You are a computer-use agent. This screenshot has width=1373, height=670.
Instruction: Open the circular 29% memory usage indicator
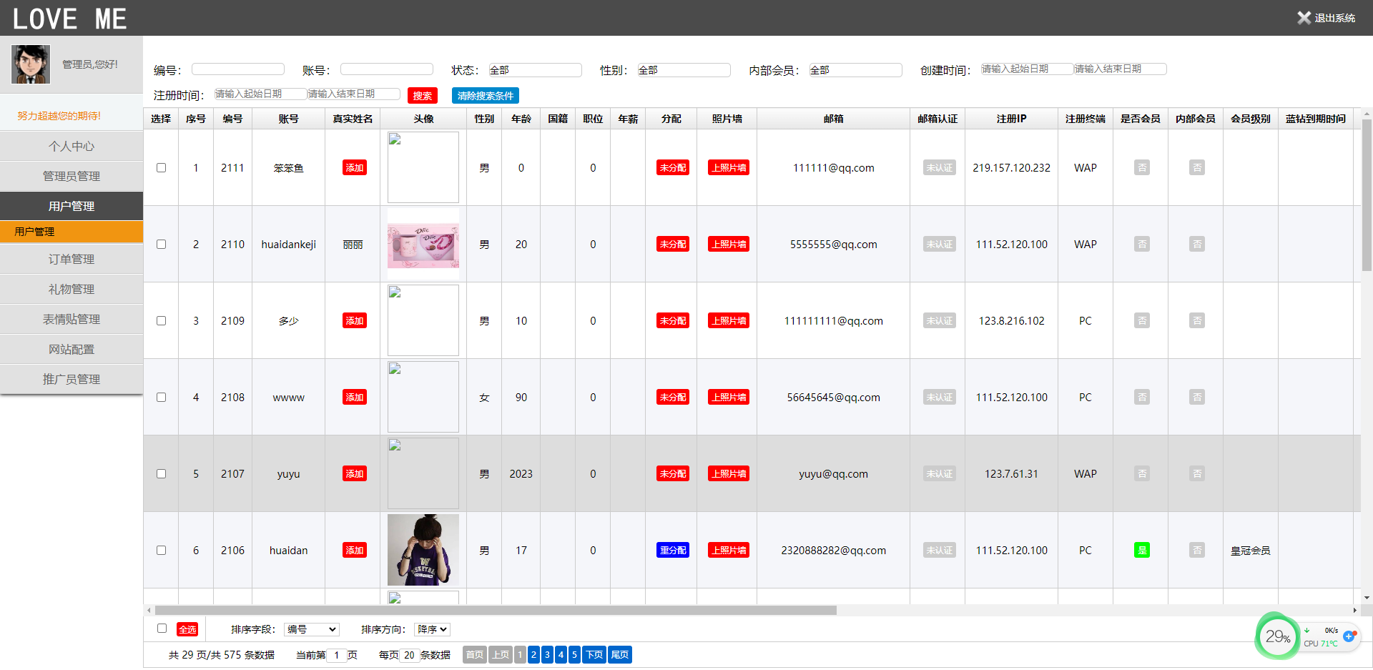1277,636
